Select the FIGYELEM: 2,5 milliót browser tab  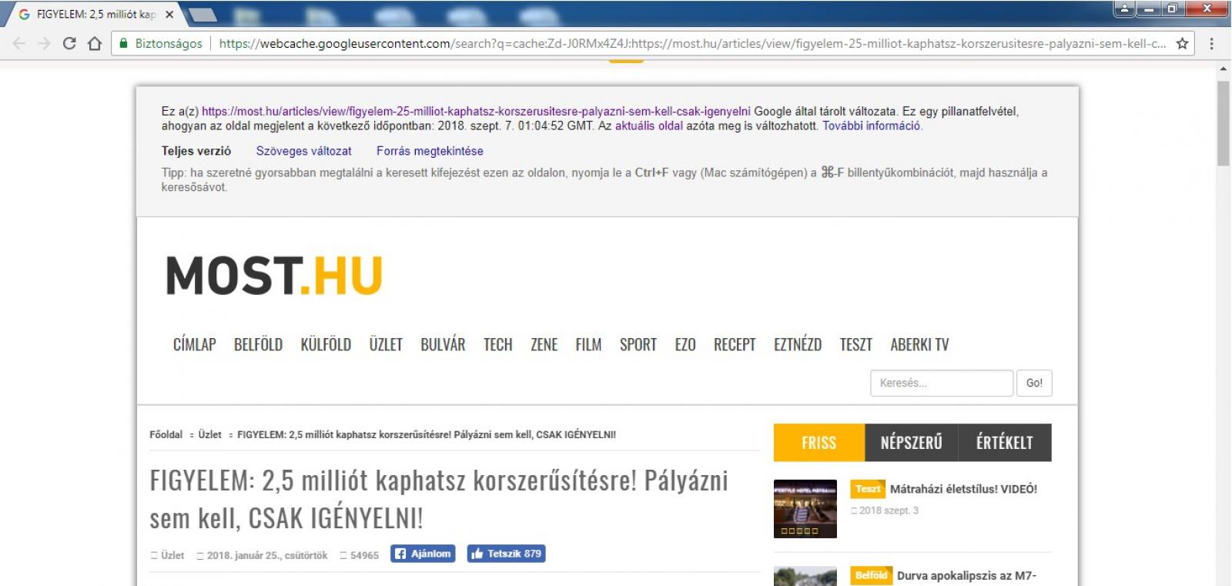coord(95,15)
